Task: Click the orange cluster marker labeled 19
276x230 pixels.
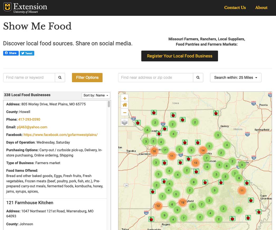Action: (182, 202)
